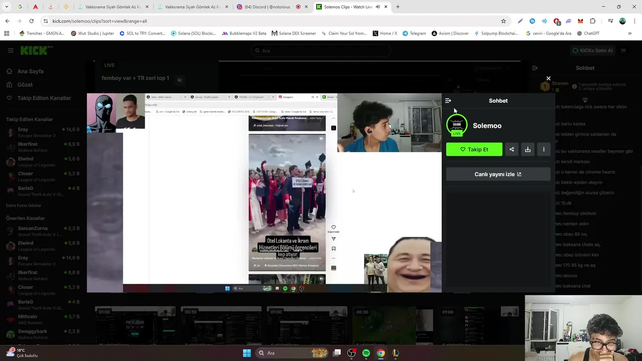Open a new Chrome tab

tap(398, 7)
